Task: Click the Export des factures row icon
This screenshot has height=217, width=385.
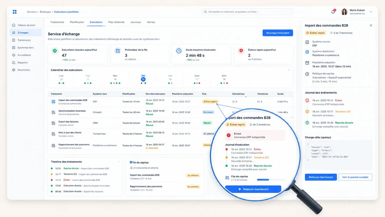Action: [53, 123]
